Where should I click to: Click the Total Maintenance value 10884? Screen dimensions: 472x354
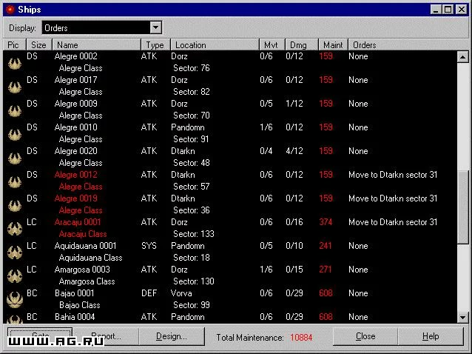301,338
